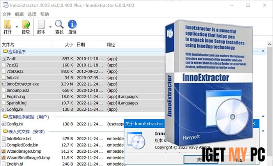273x166 pixels.
Task: Select the 7z.dll file row
Action: pos(83,58)
